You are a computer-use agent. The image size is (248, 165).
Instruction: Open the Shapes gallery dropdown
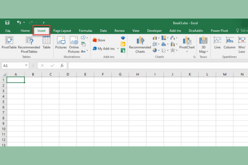[84, 38]
